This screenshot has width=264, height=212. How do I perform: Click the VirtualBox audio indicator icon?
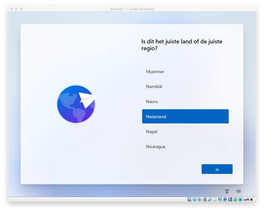(x=200, y=200)
